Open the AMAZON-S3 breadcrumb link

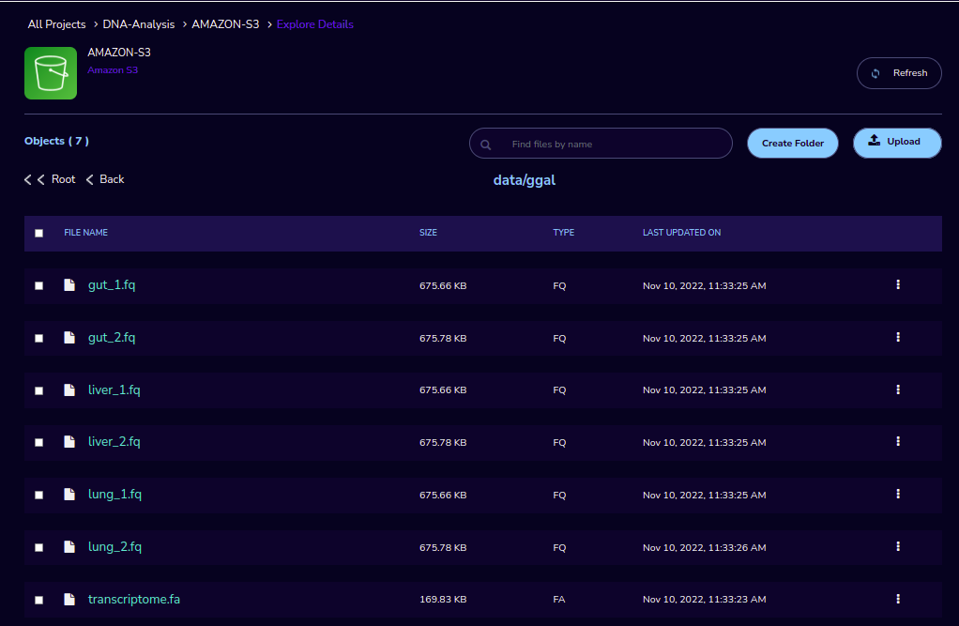(x=225, y=24)
